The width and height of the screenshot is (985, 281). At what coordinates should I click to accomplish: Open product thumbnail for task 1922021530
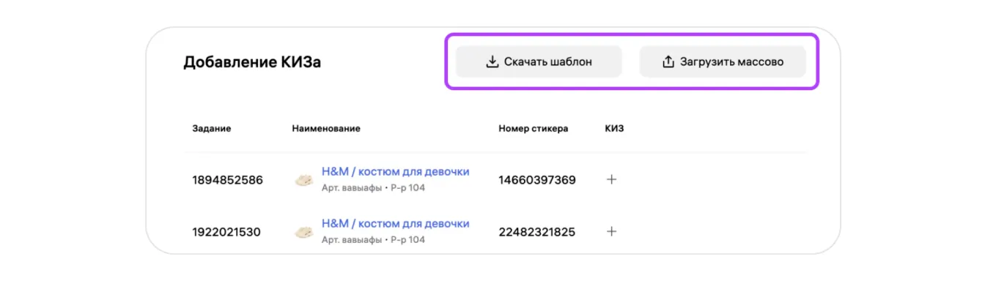[x=303, y=232]
